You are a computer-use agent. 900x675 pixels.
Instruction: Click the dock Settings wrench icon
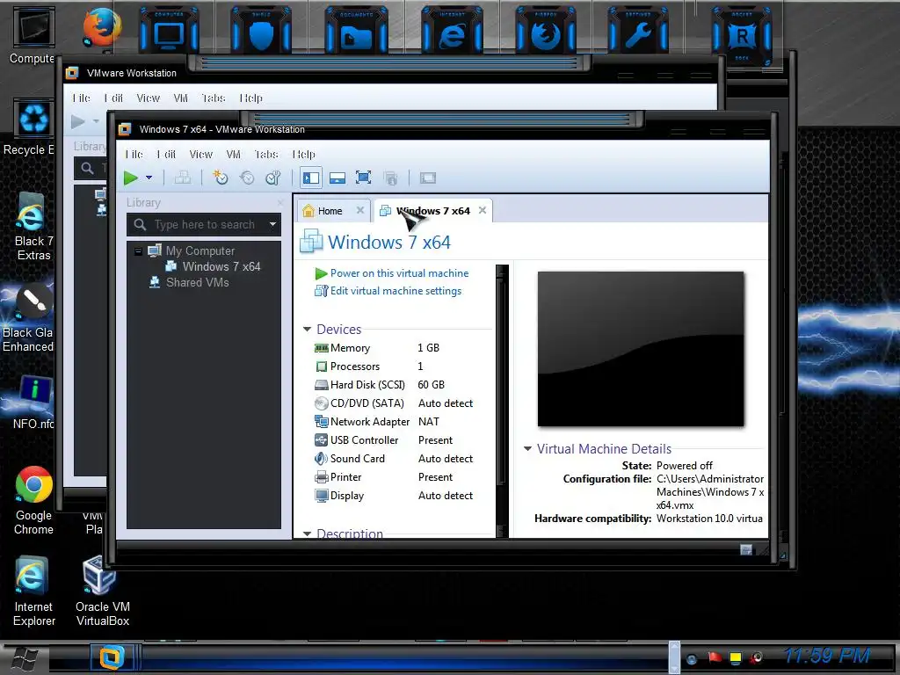(638, 33)
